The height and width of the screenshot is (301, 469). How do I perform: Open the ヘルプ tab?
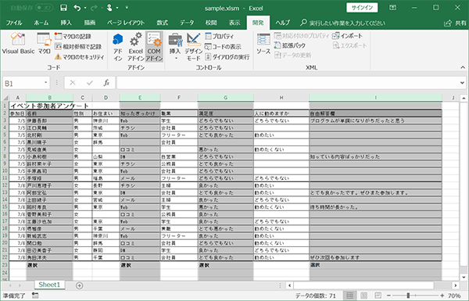click(283, 23)
